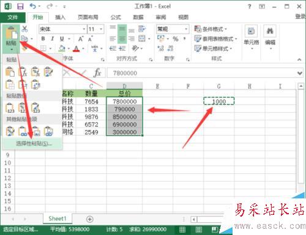Click the Percent Style icon
Image resolution: width=306 pixels, height=235 pixels.
(x=176, y=38)
